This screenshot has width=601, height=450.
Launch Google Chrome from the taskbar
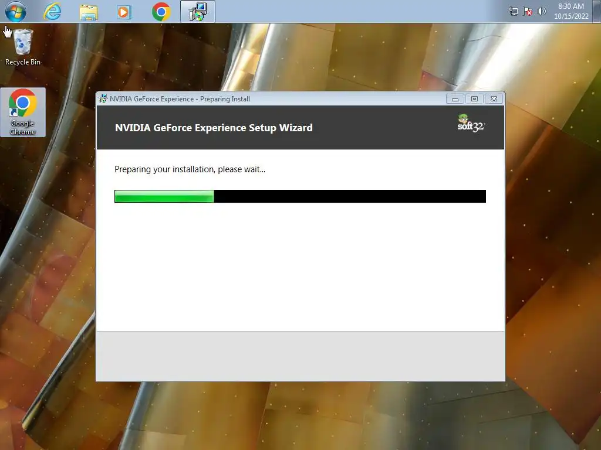point(161,12)
